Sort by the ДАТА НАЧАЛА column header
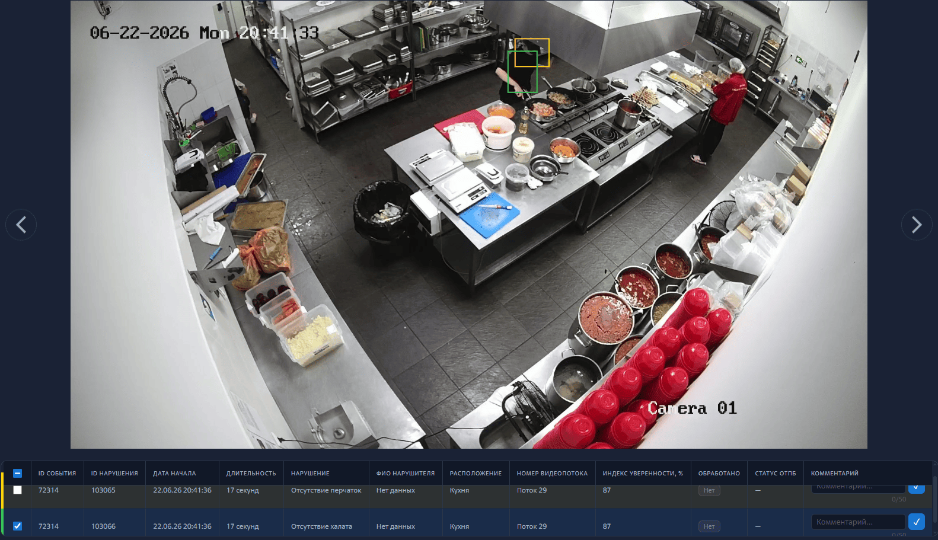 pos(174,474)
